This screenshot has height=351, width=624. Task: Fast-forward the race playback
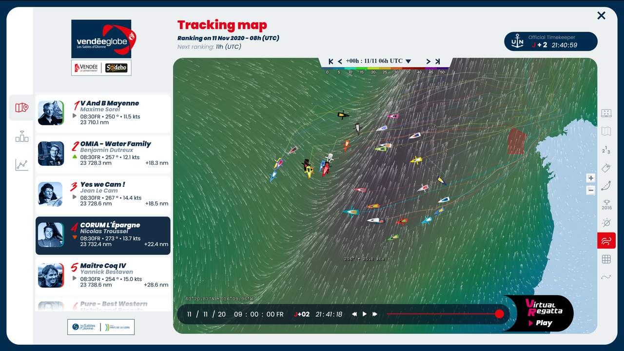pos(375,314)
